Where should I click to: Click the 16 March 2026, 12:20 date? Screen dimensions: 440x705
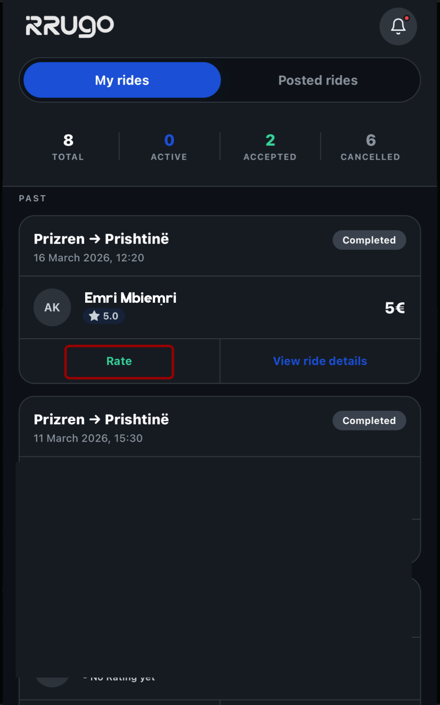[x=89, y=258]
